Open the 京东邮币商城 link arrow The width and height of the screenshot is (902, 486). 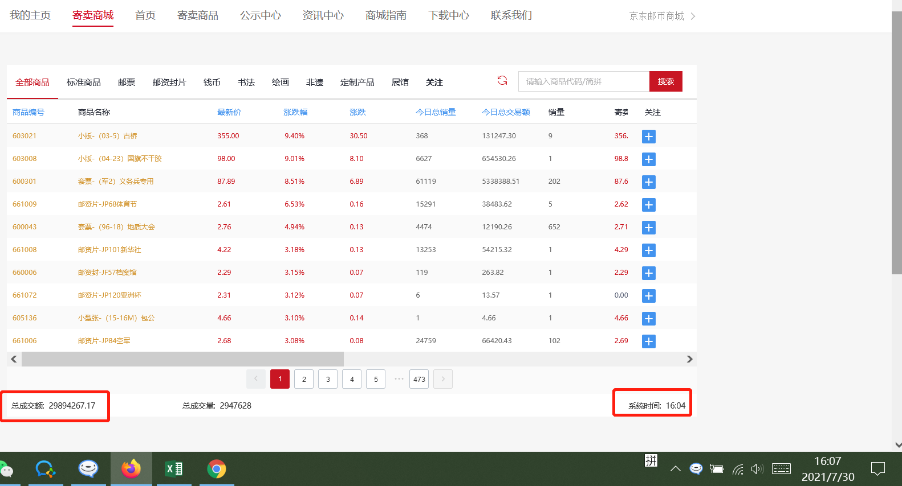(693, 16)
